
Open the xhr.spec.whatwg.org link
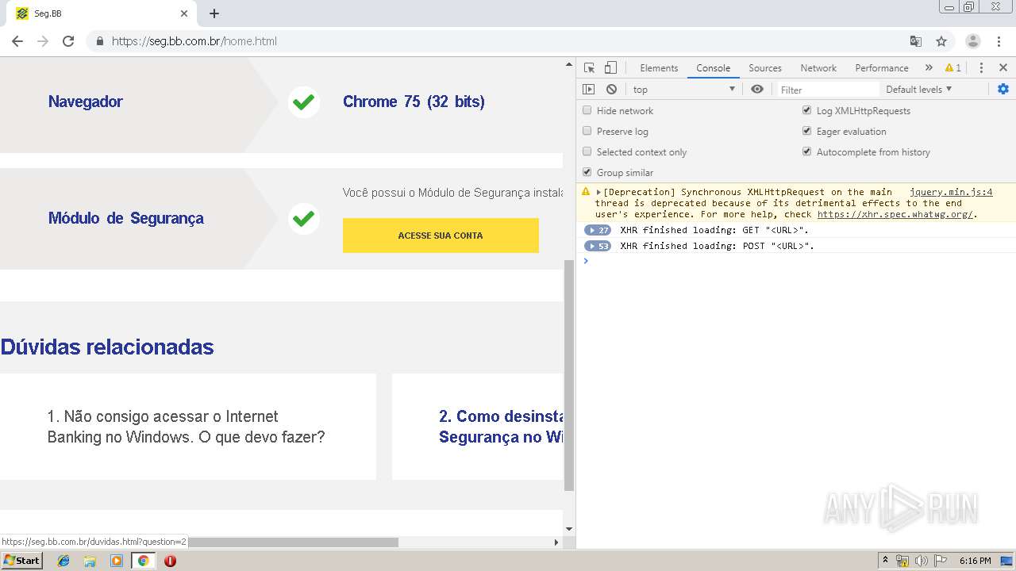pyautogui.click(x=895, y=214)
